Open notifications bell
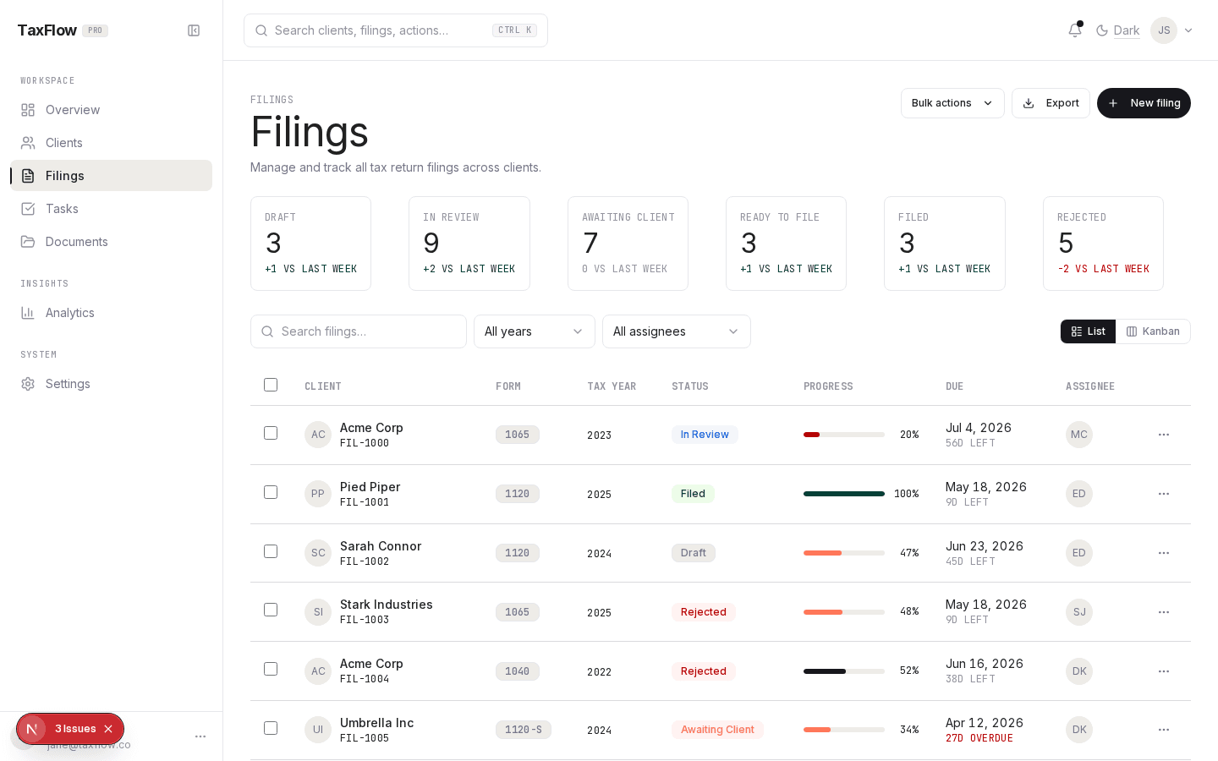1218x761 pixels. click(x=1075, y=30)
